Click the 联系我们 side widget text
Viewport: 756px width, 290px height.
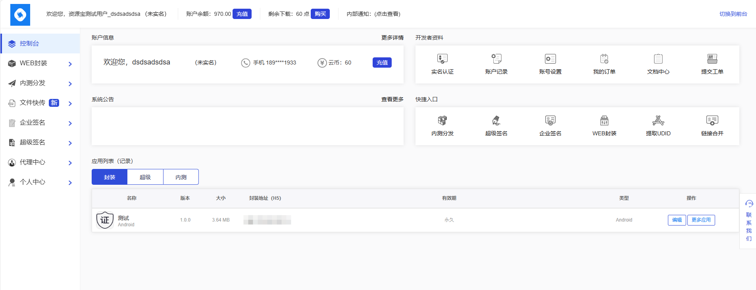(x=749, y=227)
